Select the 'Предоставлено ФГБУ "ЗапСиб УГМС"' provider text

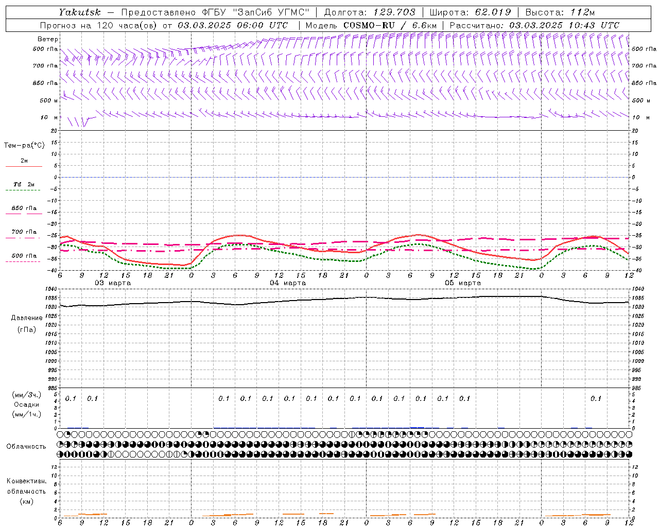pos(215,12)
